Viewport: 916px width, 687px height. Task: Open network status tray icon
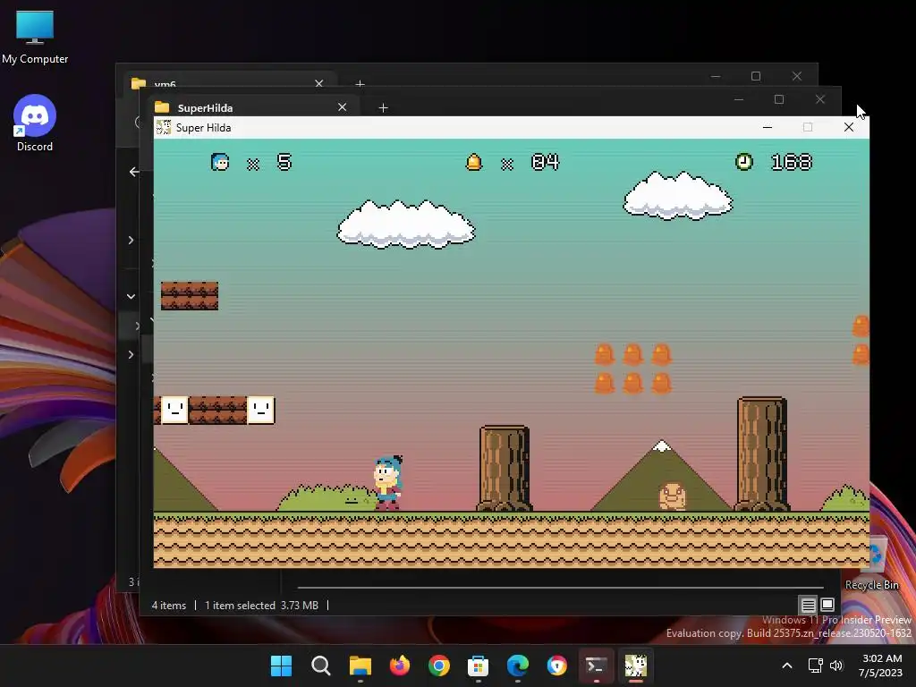(x=815, y=666)
